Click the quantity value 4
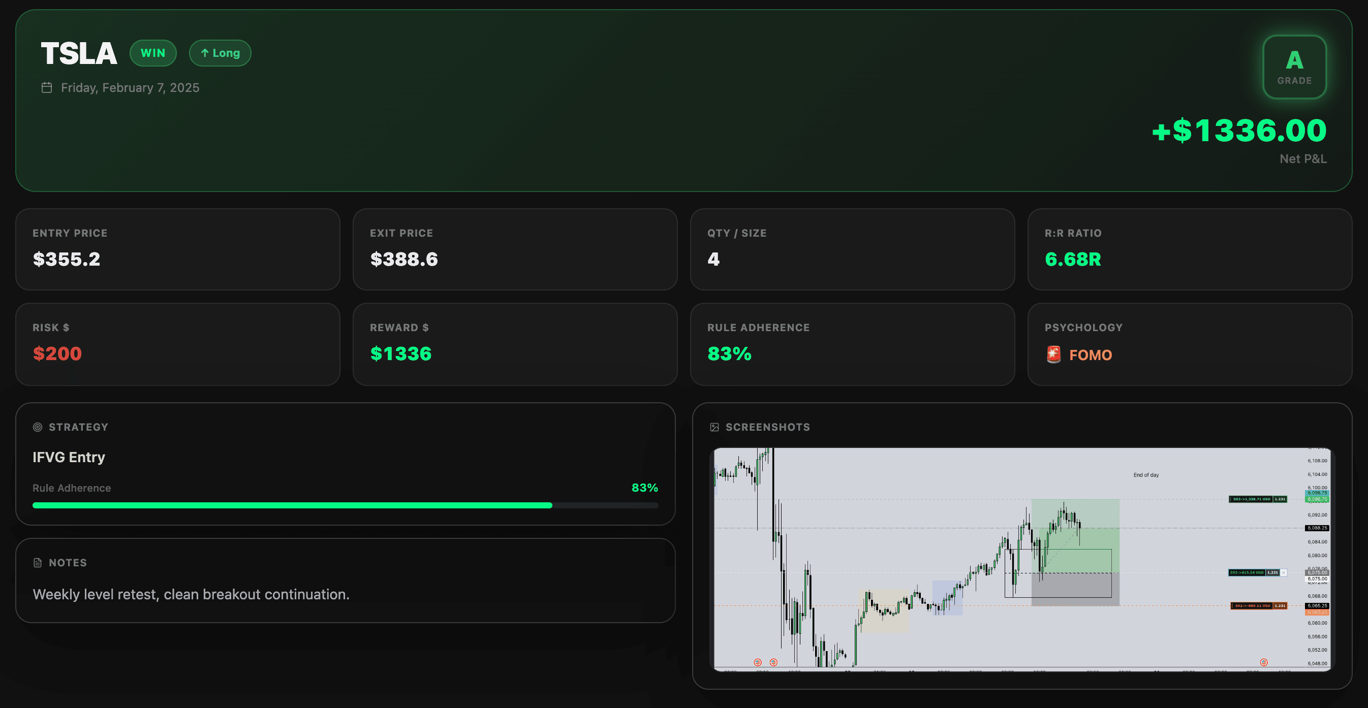This screenshot has width=1368, height=708. click(713, 259)
